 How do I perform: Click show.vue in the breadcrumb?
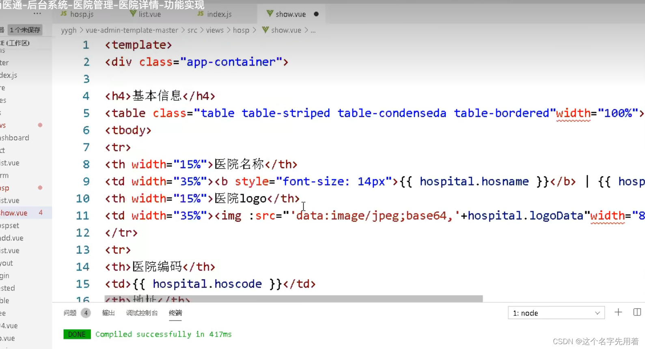[286, 30]
